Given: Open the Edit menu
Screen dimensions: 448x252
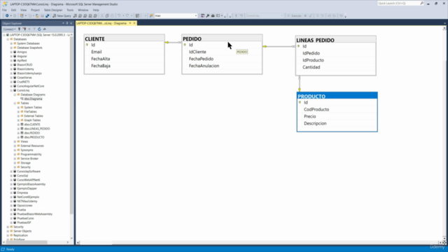Looking at the screenshot, I should (x=13, y=10).
